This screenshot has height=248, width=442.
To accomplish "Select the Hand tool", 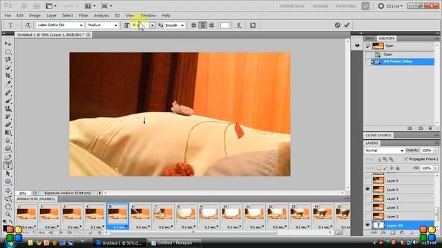I will point(8,207).
